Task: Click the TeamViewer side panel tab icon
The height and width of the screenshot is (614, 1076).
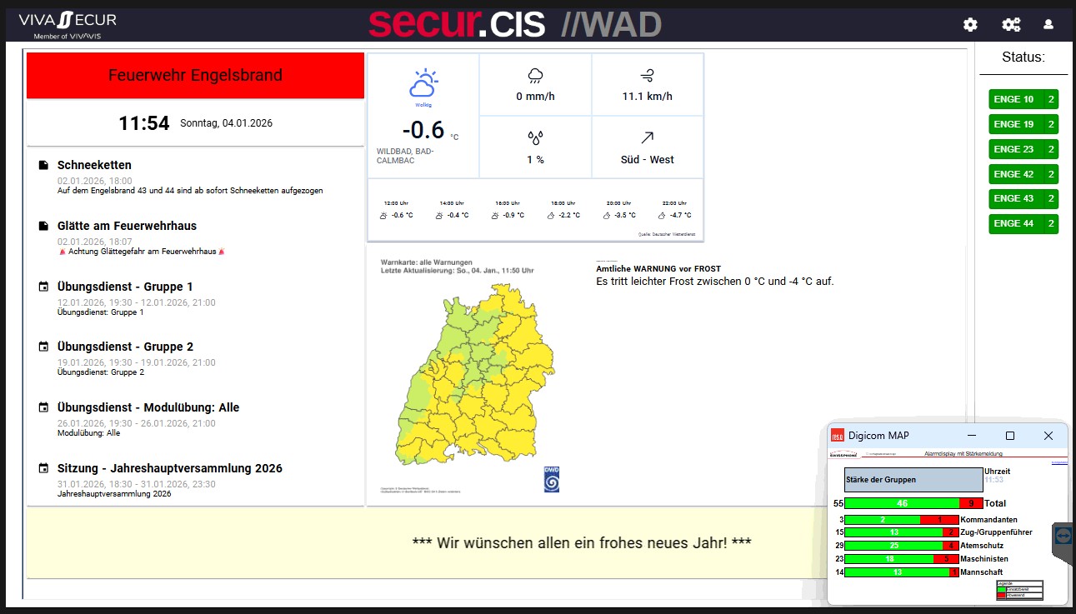Action: point(1063,534)
